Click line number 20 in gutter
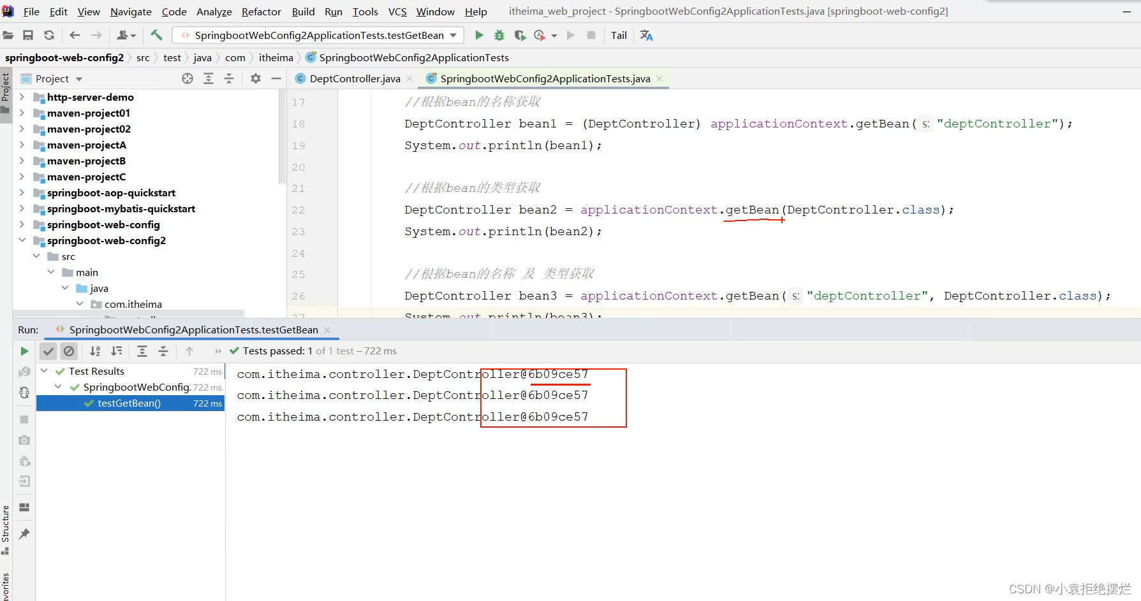The image size is (1141, 601). [x=298, y=167]
